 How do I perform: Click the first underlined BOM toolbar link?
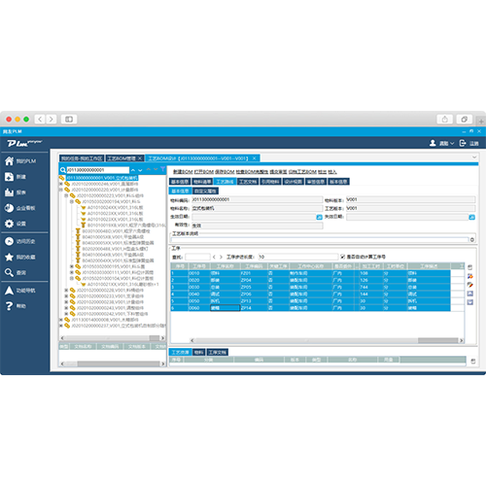183,172
